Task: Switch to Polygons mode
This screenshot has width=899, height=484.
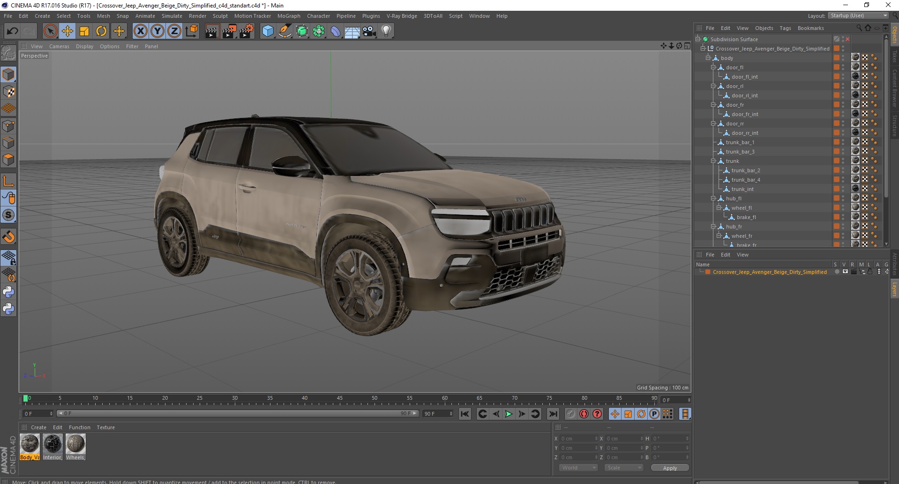Action: click(x=8, y=160)
